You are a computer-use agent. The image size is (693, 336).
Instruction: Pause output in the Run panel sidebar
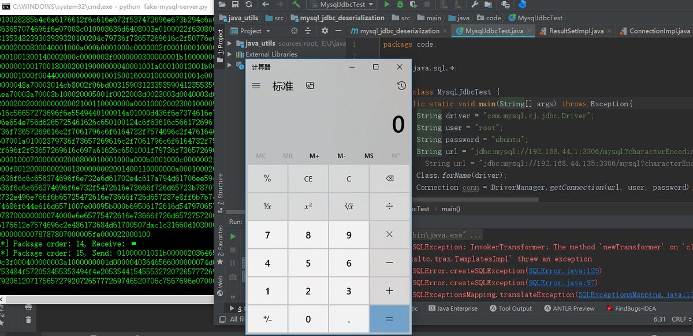click(x=233, y=263)
